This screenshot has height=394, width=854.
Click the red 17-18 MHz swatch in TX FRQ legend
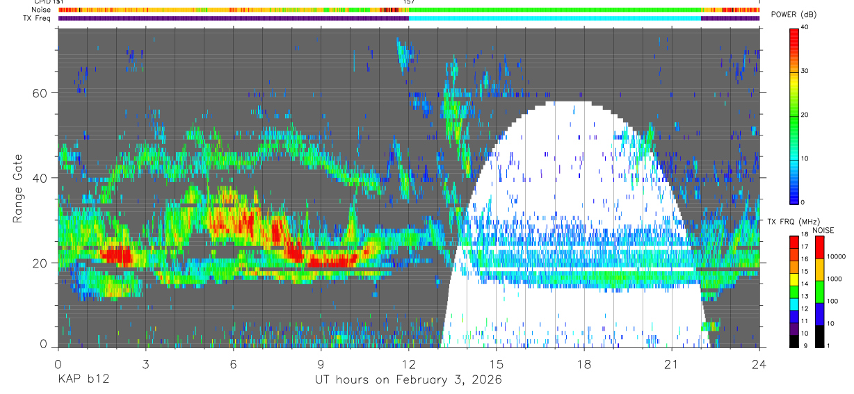[x=793, y=241]
